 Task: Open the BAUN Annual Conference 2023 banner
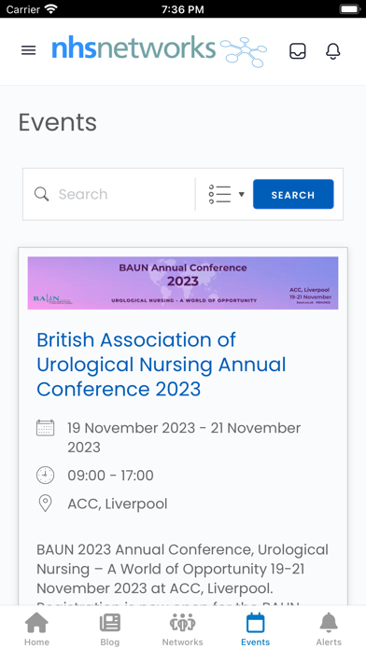(x=183, y=283)
